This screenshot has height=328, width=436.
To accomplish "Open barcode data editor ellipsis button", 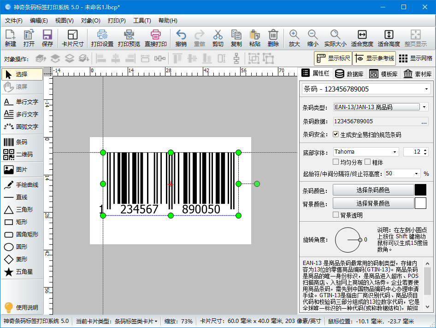I will click(x=424, y=121).
